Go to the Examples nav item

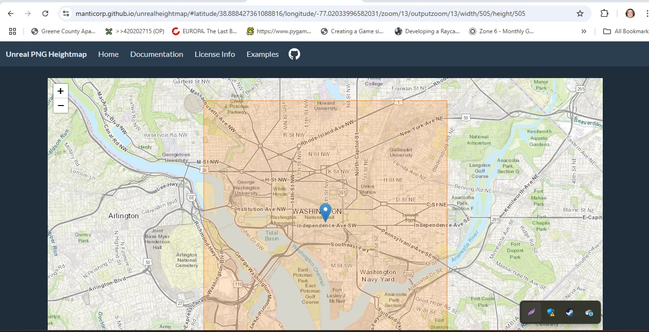tap(263, 54)
